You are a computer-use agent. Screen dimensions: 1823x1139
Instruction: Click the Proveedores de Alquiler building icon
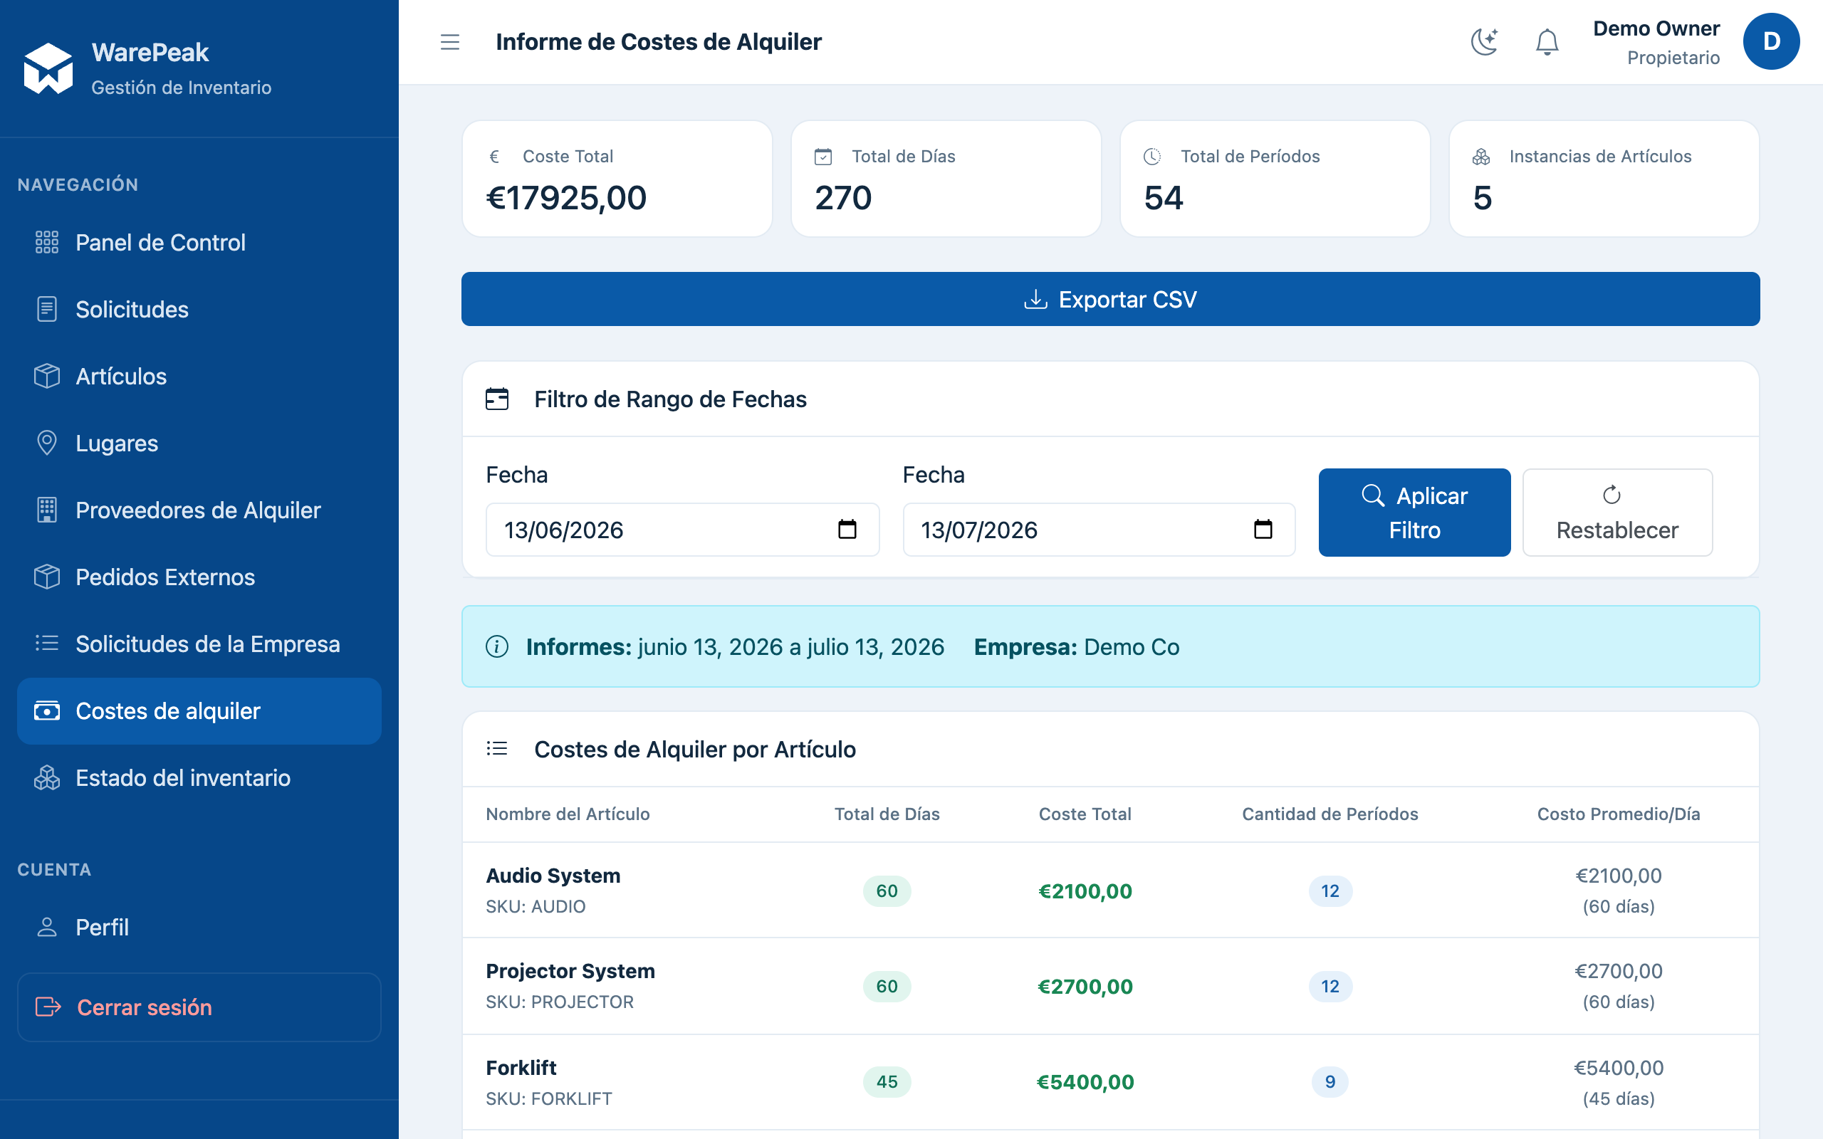[47, 510]
